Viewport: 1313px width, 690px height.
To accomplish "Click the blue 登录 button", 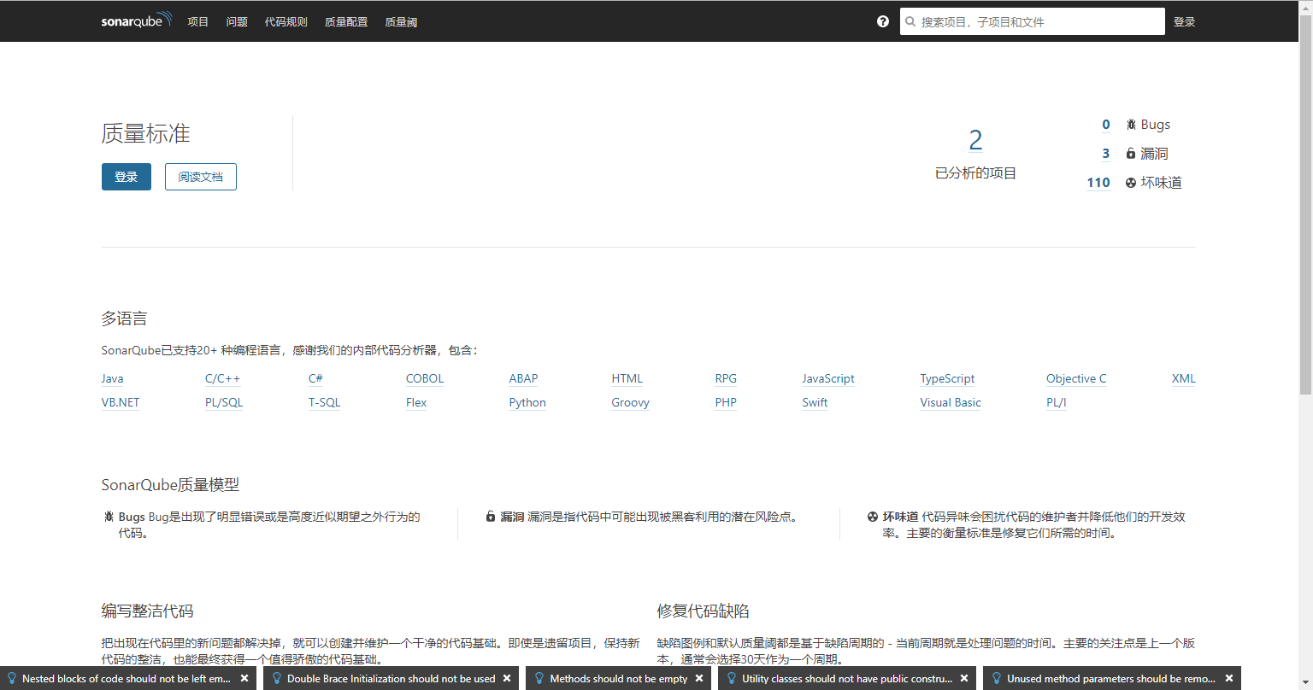I will pos(127,177).
